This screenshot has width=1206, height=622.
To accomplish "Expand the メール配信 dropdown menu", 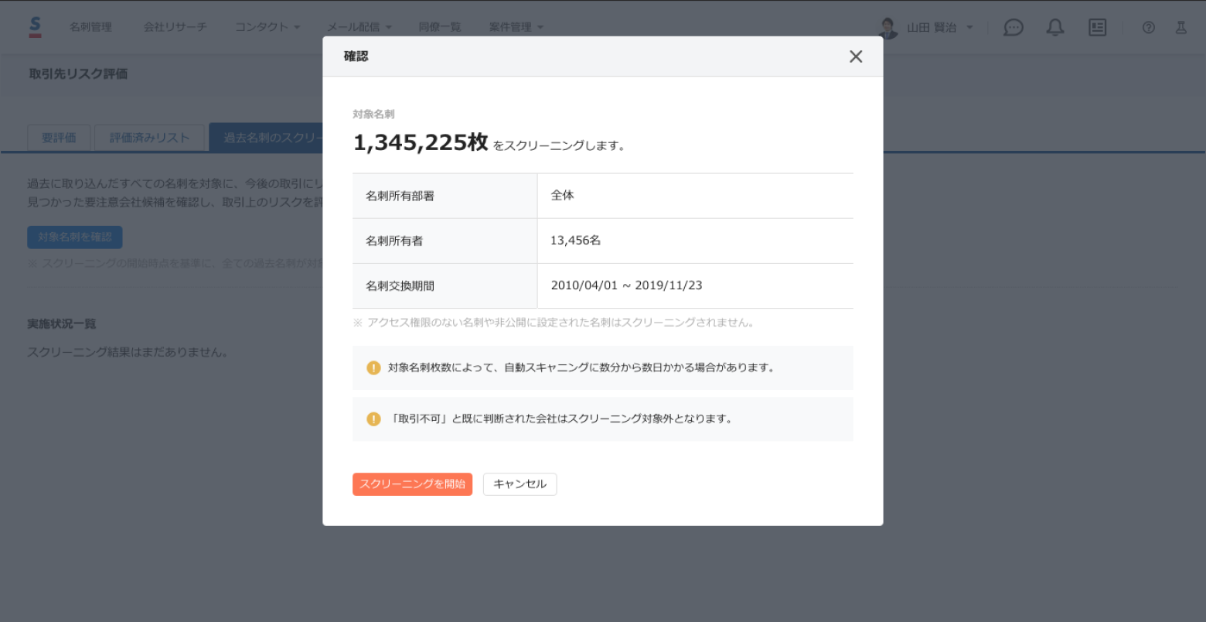I will coord(359,27).
